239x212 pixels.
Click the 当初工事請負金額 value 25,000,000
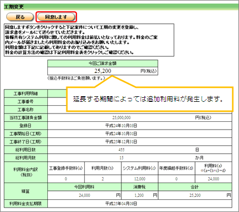[x=121, y=118]
